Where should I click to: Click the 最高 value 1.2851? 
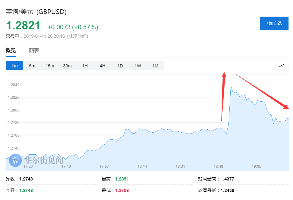point(122,179)
